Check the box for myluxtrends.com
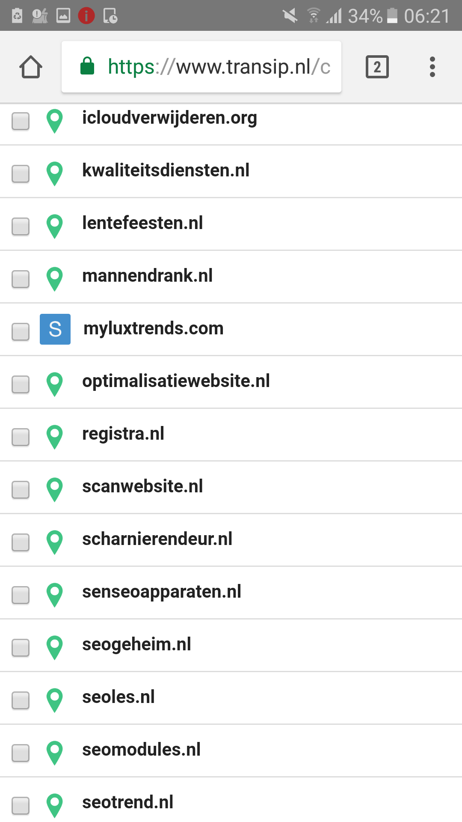This screenshot has height=822, width=462. [21, 332]
